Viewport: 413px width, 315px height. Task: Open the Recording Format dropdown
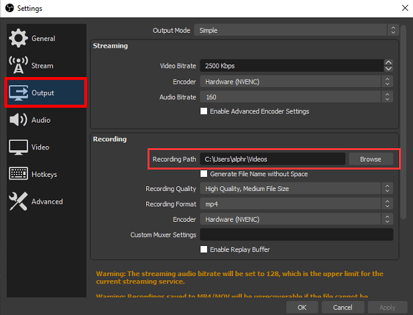296,204
